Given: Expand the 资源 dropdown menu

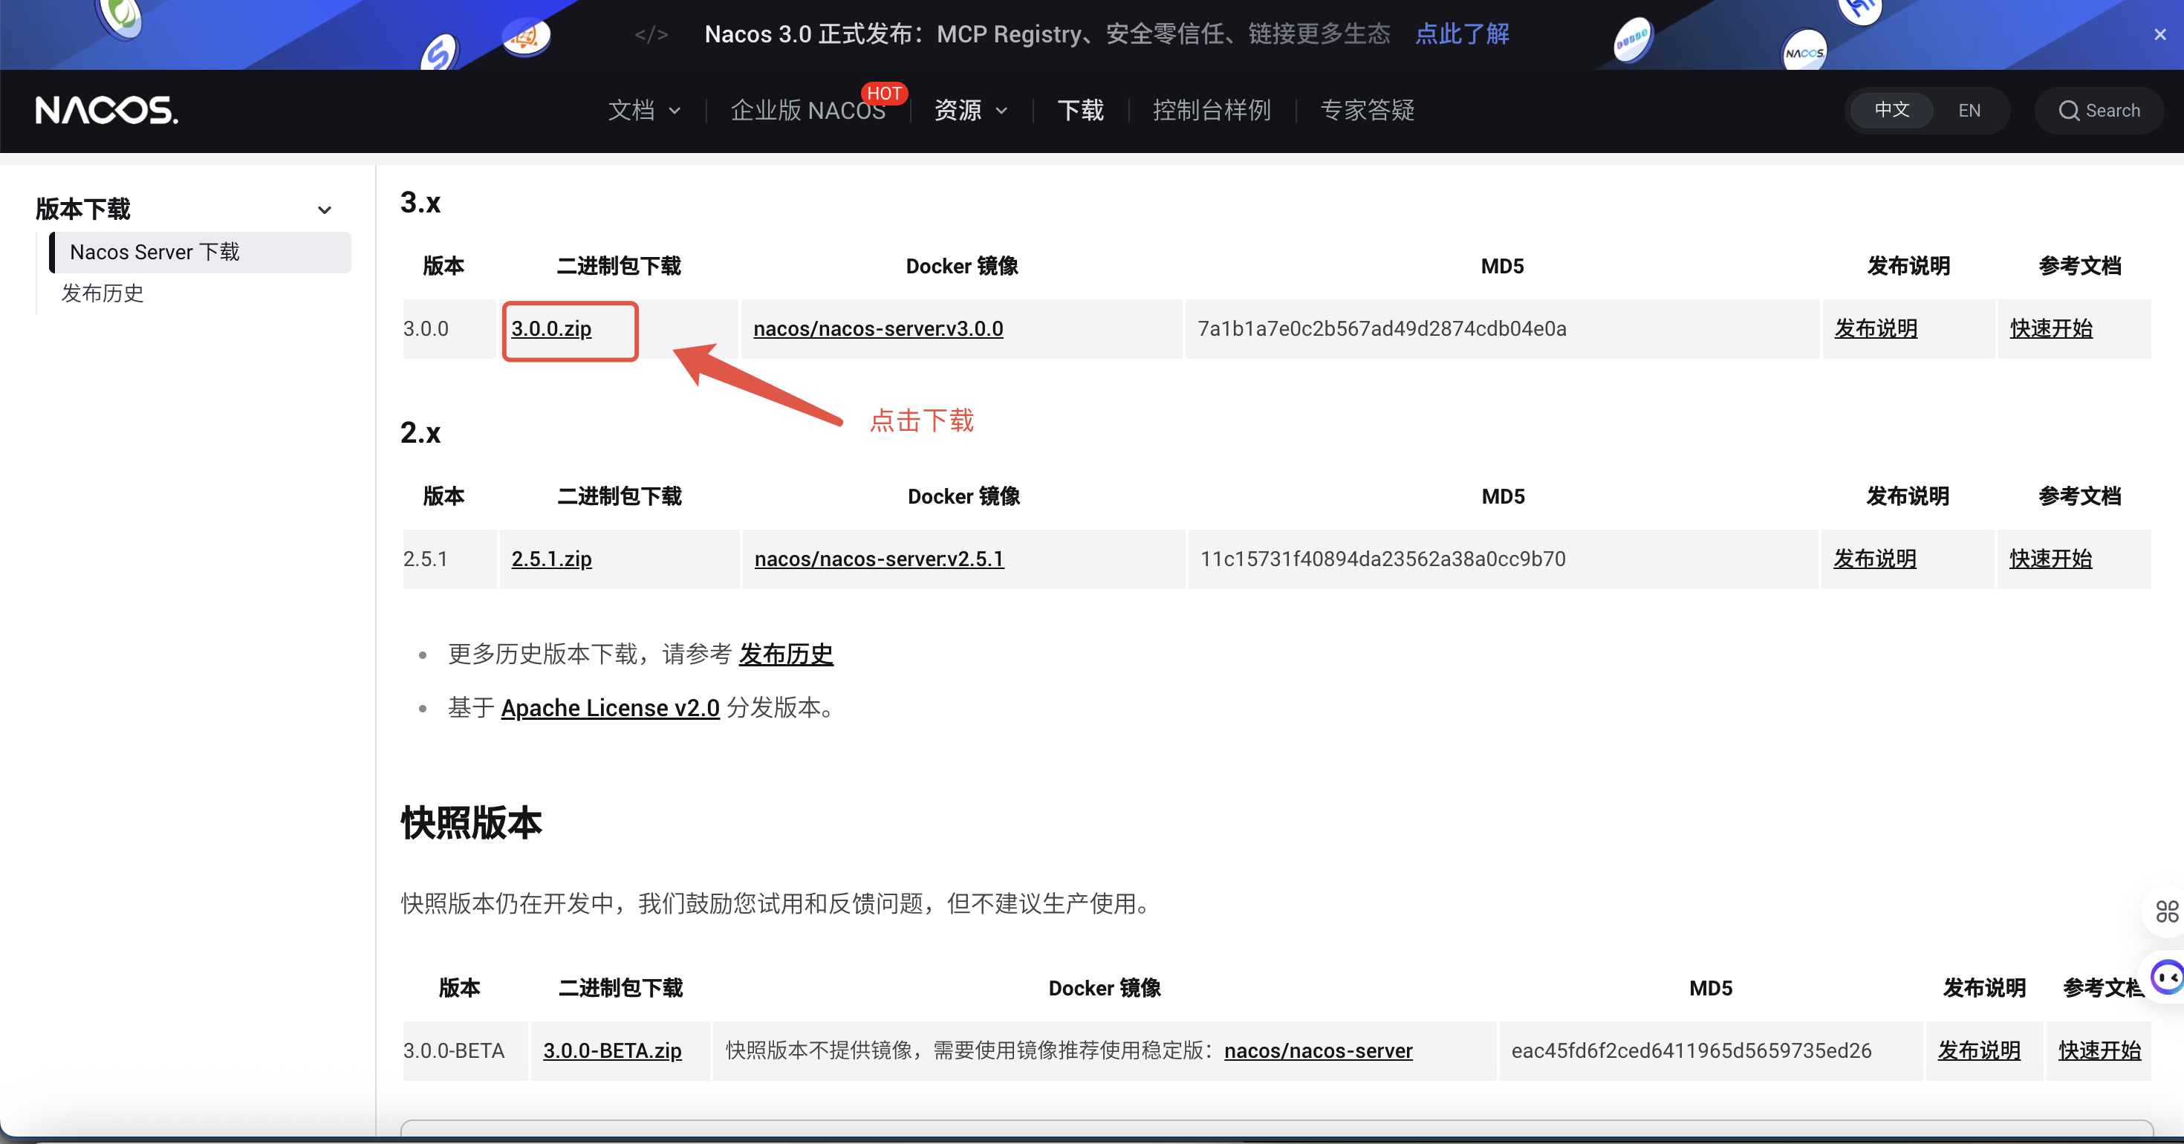Looking at the screenshot, I should click(971, 110).
